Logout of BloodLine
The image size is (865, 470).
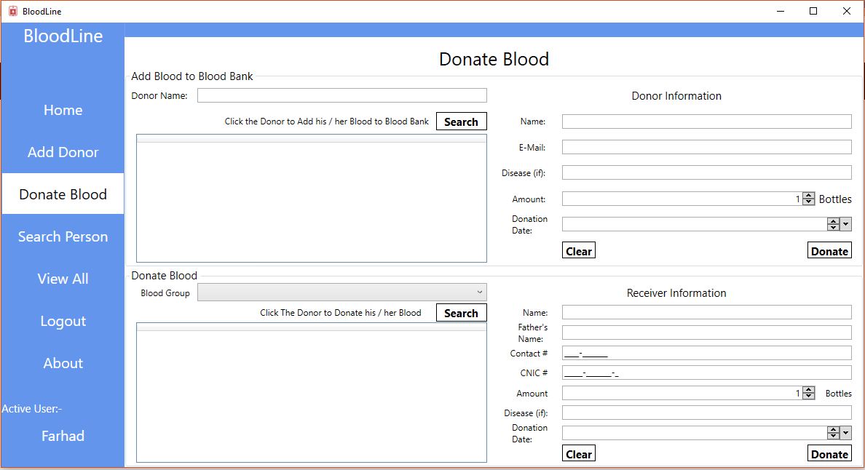63,321
